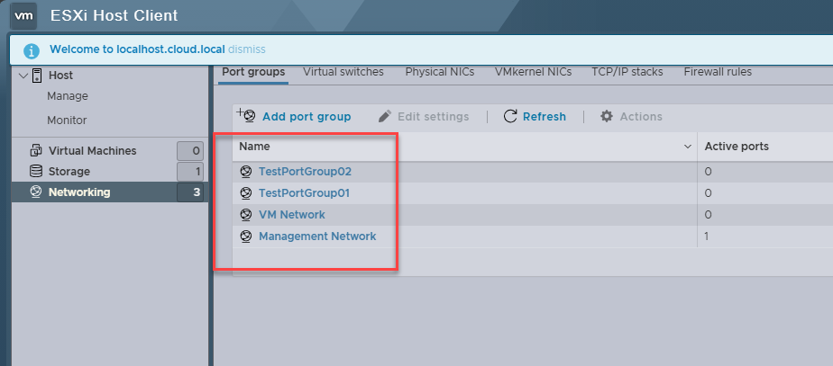Viewport: 833px width, 366px height.
Task: Click the Refresh circular arrow icon
Action: click(x=510, y=116)
